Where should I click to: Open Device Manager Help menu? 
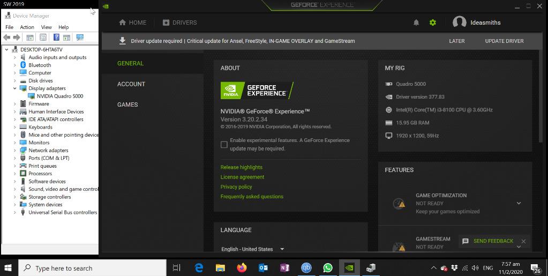[x=63, y=27]
